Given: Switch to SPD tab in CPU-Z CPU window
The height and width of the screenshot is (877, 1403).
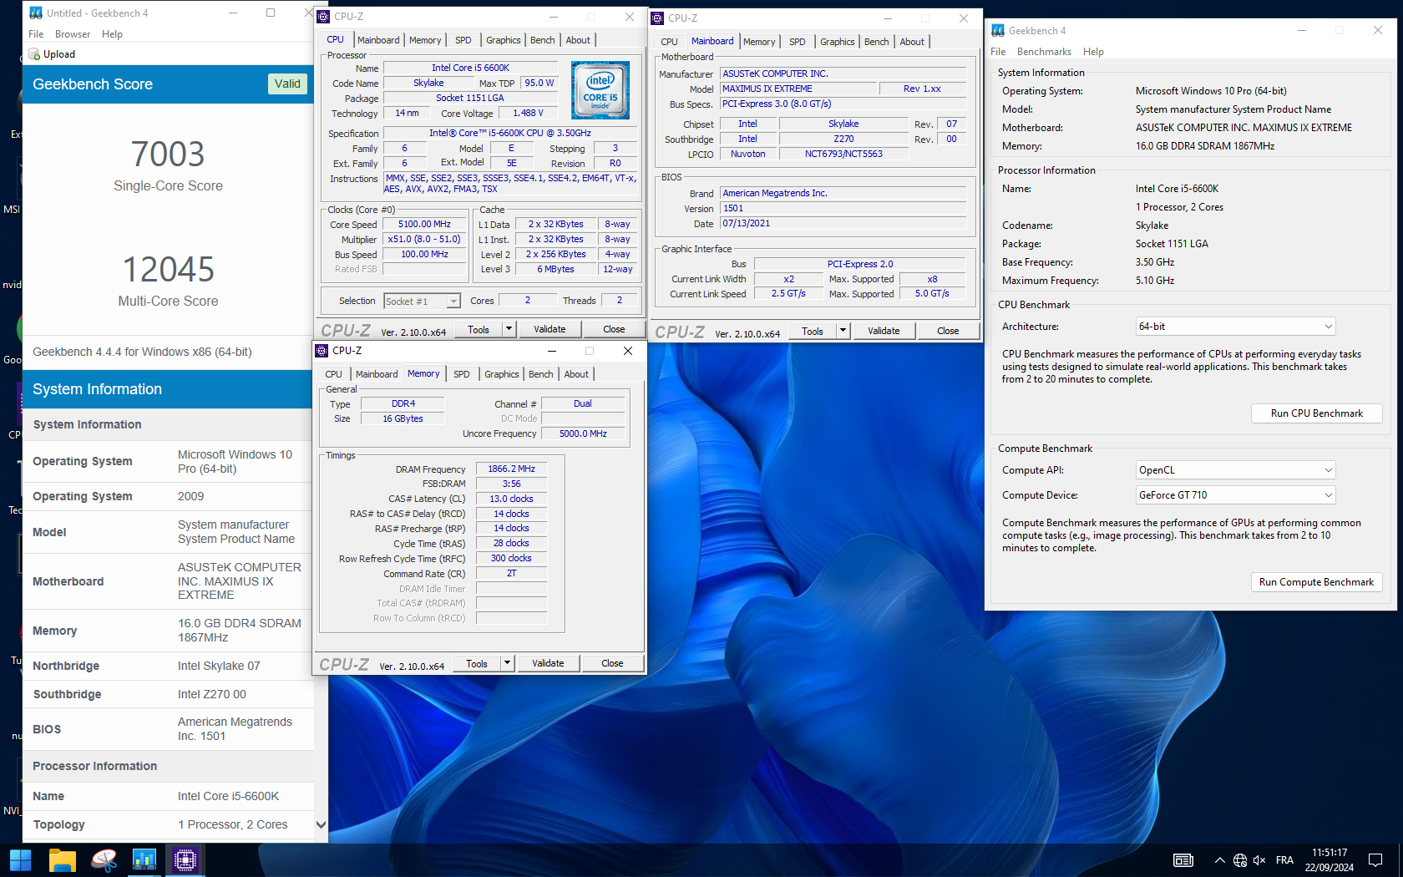Looking at the screenshot, I should [463, 40].
